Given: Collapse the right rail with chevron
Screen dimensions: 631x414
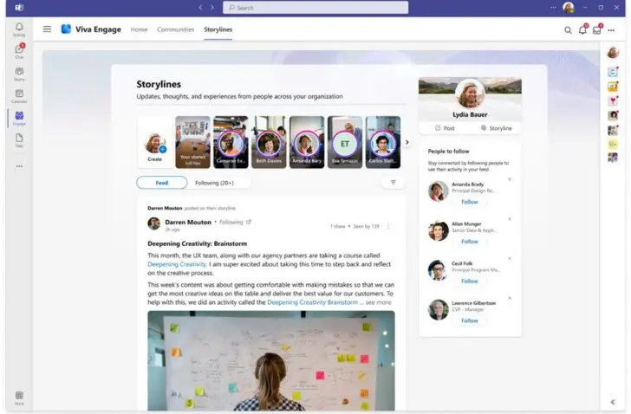Looking at the screenshot, I should click(x=613, y=402).
